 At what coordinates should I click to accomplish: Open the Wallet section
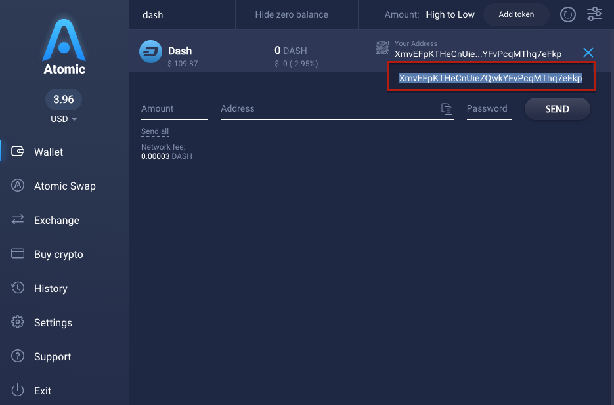click(x=49, y=152)
